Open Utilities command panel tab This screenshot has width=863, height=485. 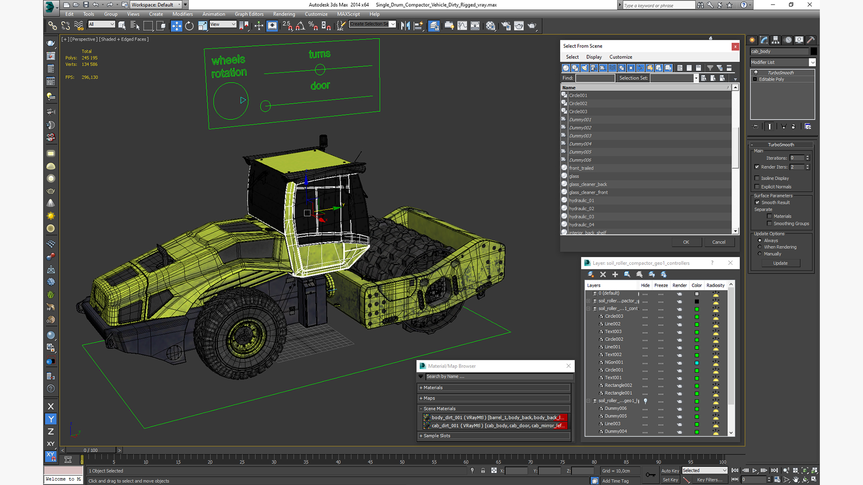pos(811,40)
